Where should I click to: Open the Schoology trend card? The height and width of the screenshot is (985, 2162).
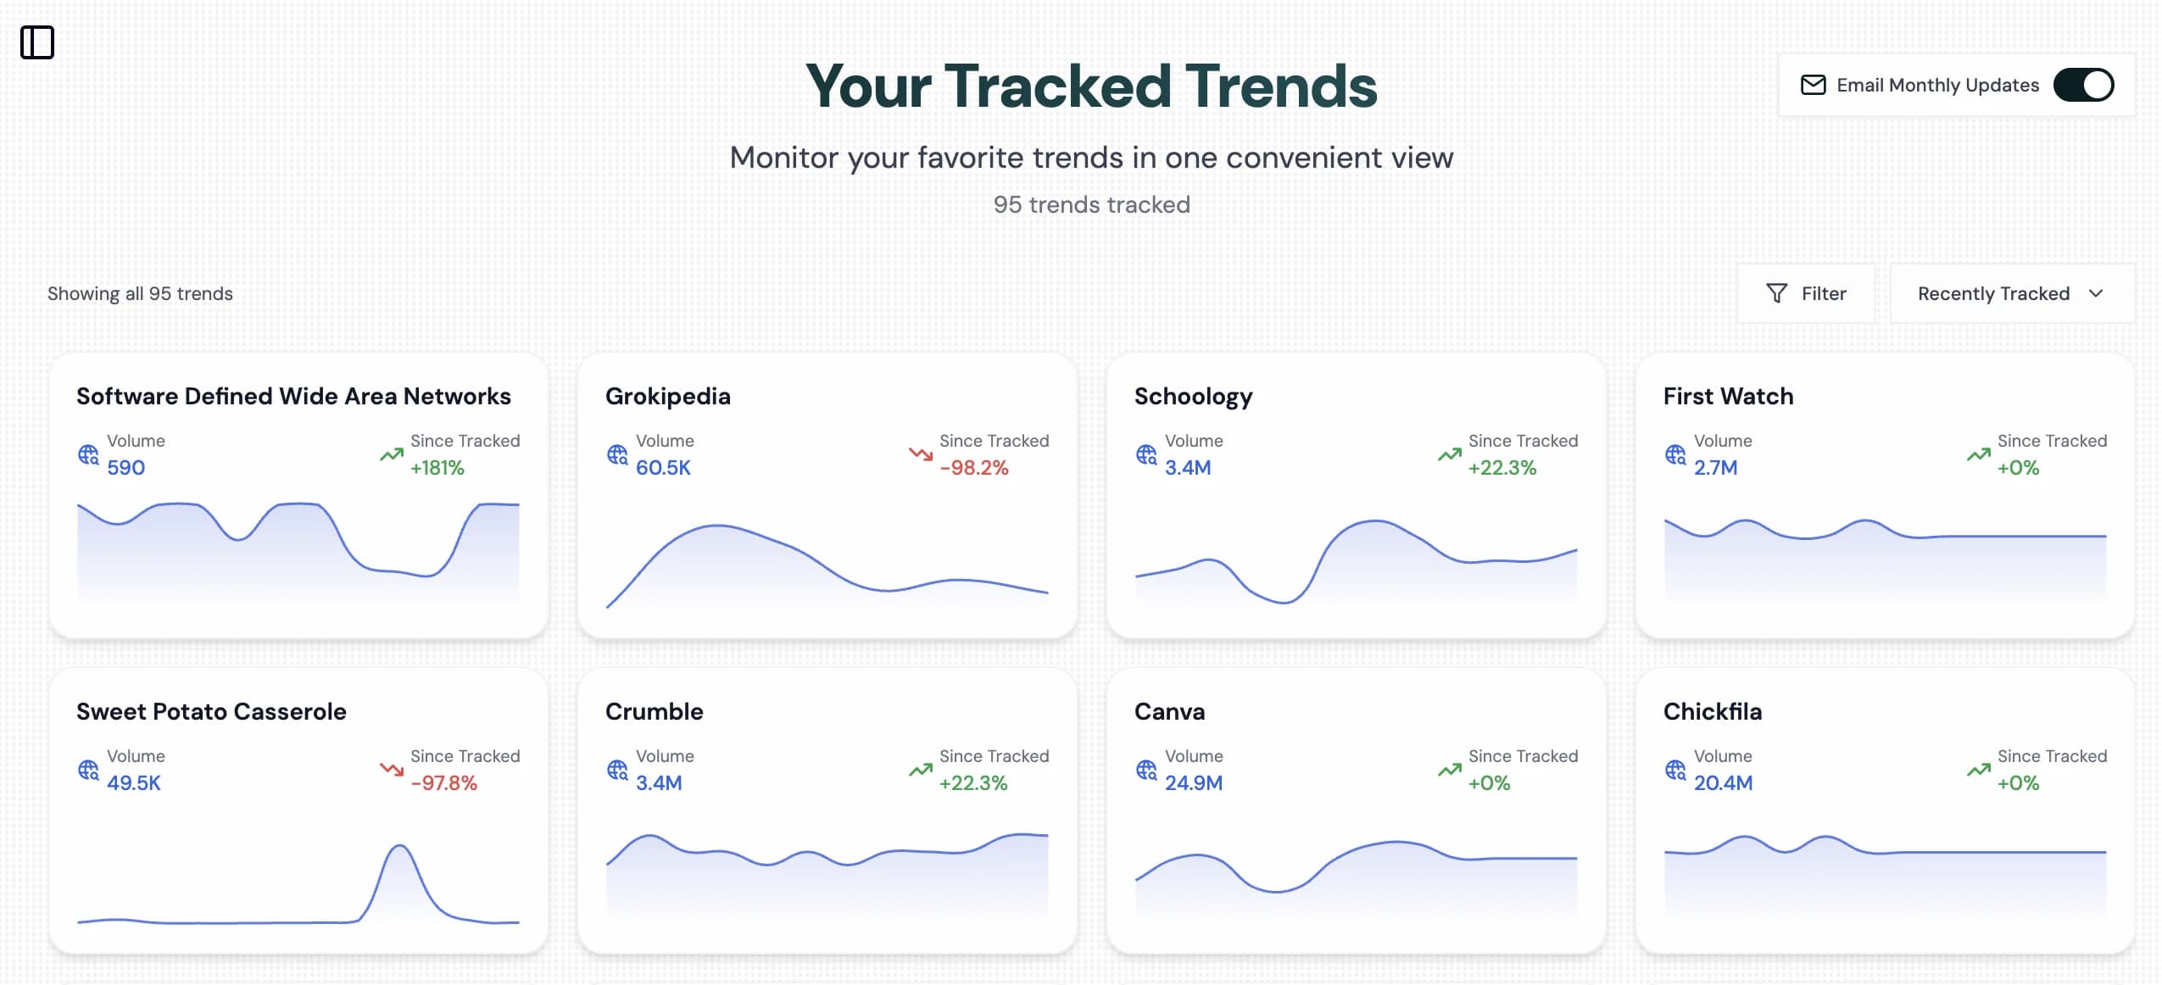(x=1357, y=496)
